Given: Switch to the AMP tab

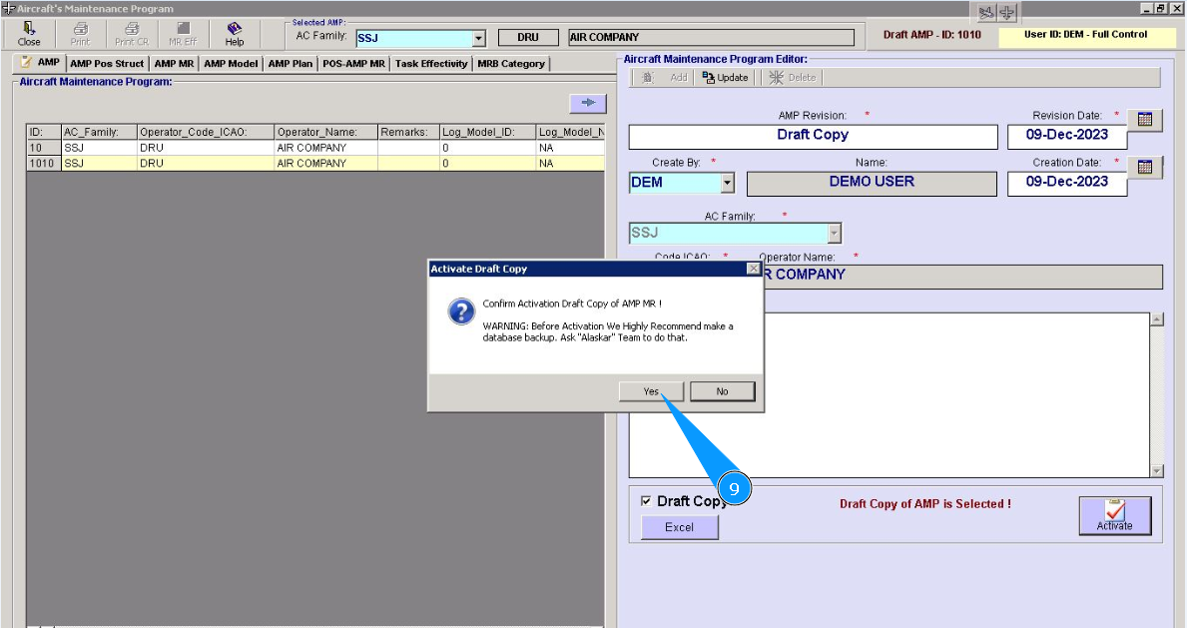Looking at the screenshot, I should [x=41, y=62].
